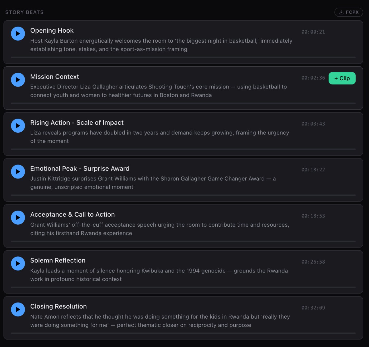This screenshot has width=369, height=347.
Task: Play the Acceptance & Call to Action beat
Action: point(18,218)
